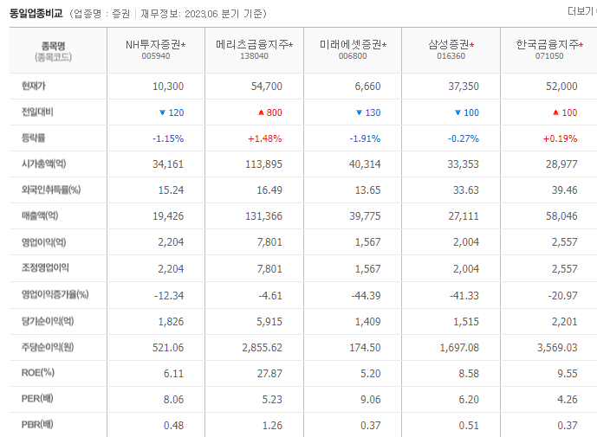The width and height of the screenshot is (597, 437).
Task: Click the 영업이익증가율(%) row label
Action: (x=55, y=294)
